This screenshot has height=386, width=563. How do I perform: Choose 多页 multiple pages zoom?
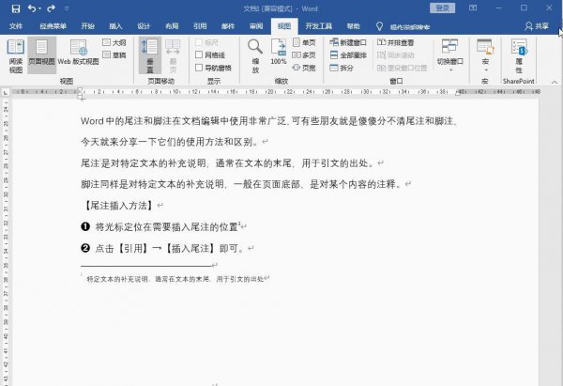click(x=304, y=55)
